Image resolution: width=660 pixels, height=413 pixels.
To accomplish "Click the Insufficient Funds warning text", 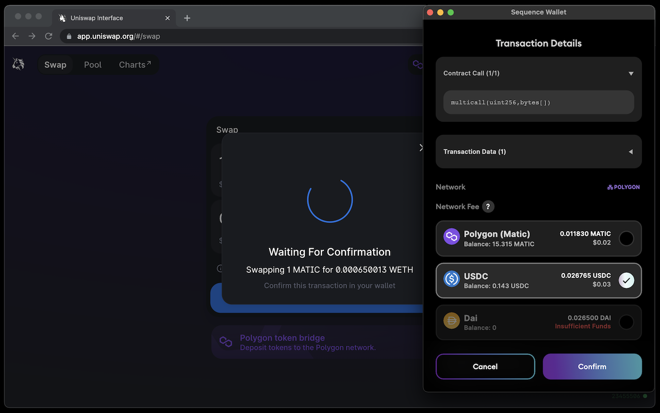I will (x=583, y=326).
